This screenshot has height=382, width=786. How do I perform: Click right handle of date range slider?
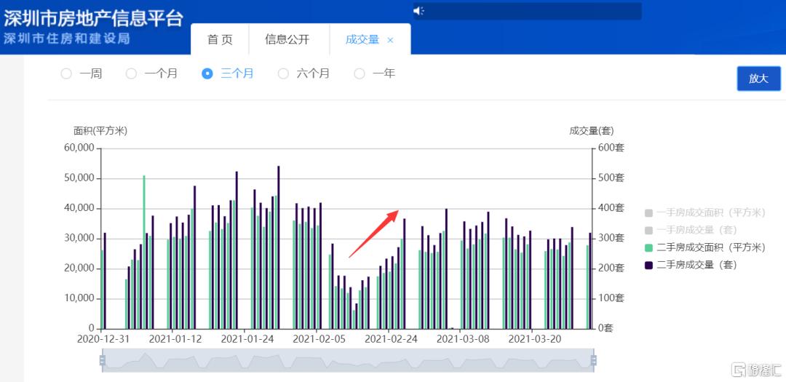click(594, 360)
